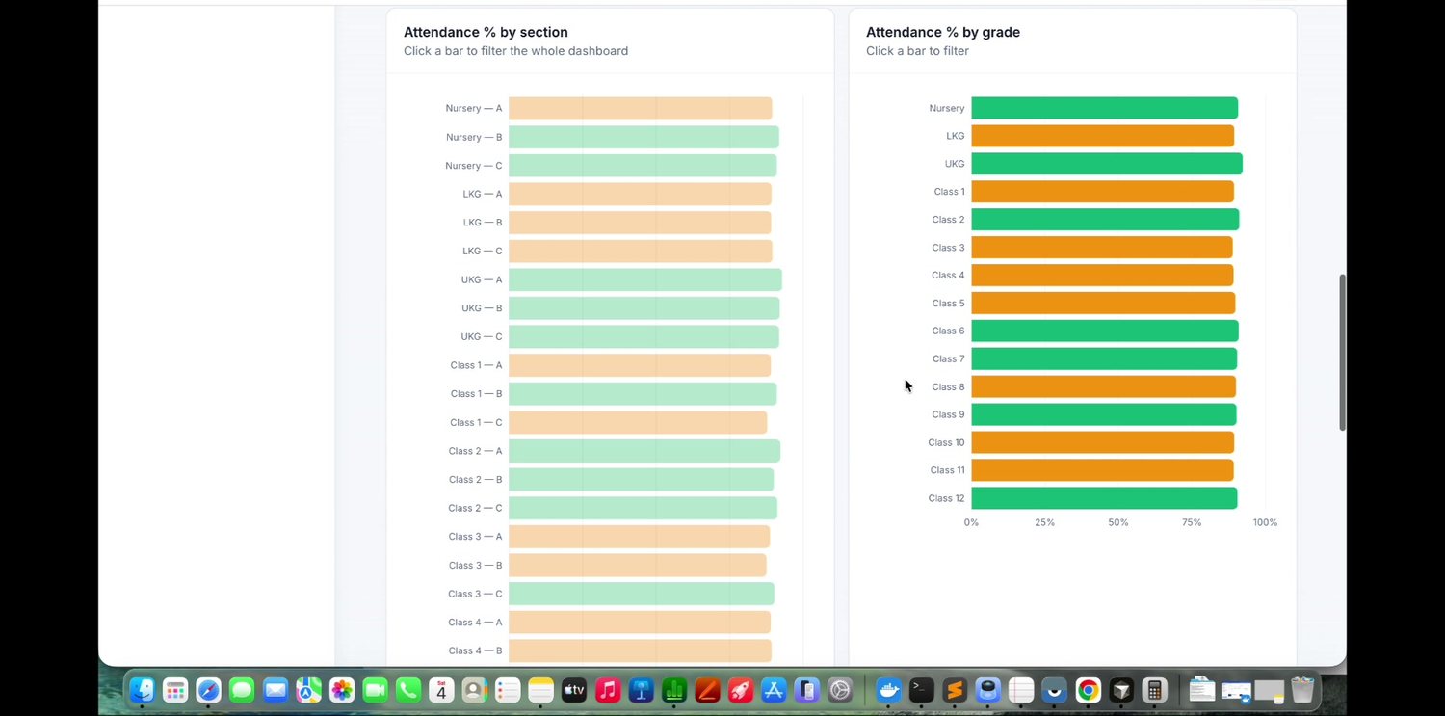
Task: Filter by the Class 6 grade bar
Action: (x=1105, y=331)
